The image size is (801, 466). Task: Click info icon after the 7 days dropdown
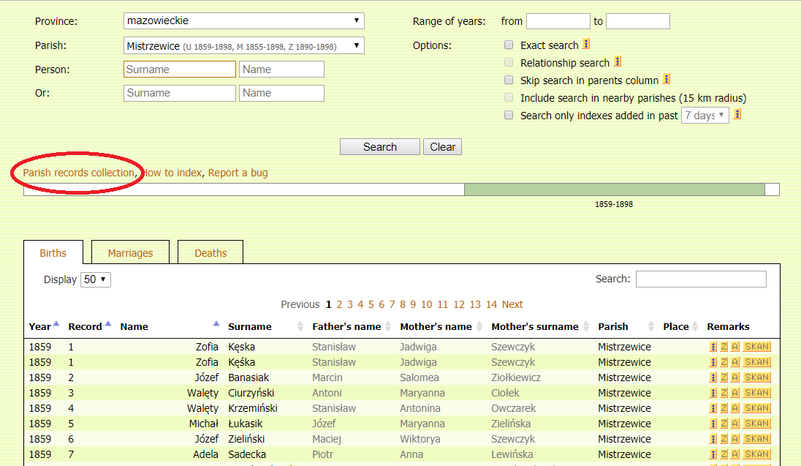click(x=738, y=115)
